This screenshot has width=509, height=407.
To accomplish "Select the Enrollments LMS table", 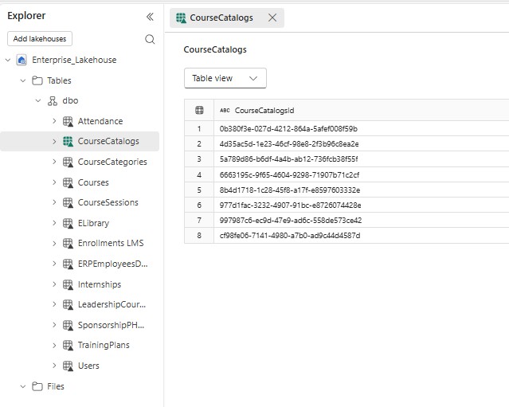I will (x=111, y=244).
